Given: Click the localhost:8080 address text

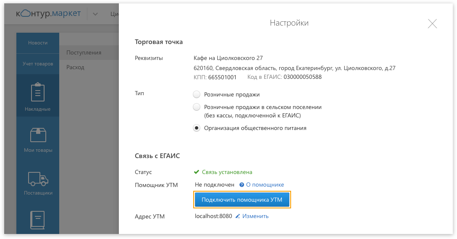Looking at the screenshot, I should [213, 216].
